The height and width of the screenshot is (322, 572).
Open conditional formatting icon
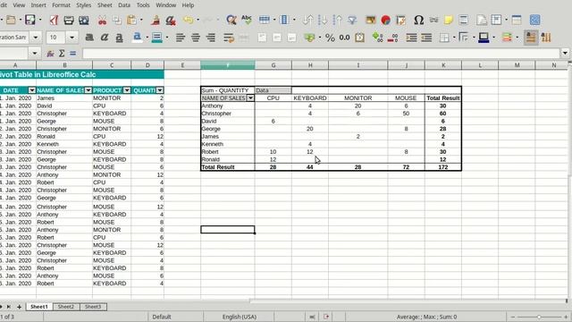(x=507, y=38)
